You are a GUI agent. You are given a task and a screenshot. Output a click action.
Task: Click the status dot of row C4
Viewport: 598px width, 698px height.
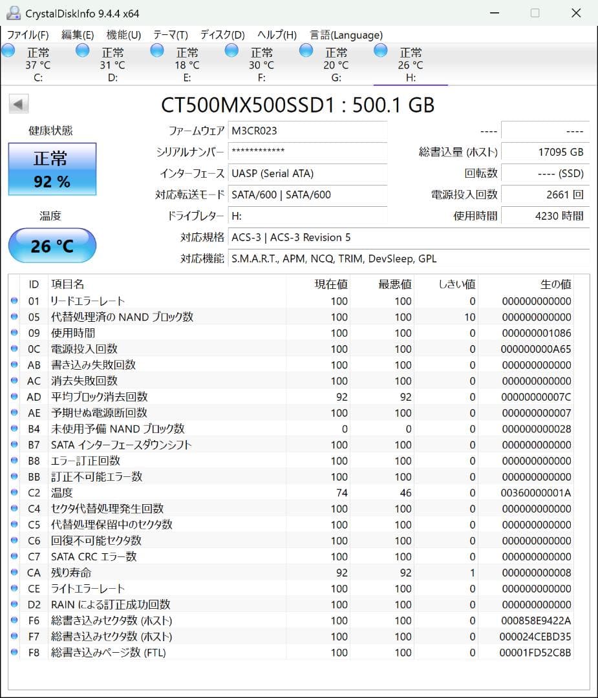click(14, 509)
